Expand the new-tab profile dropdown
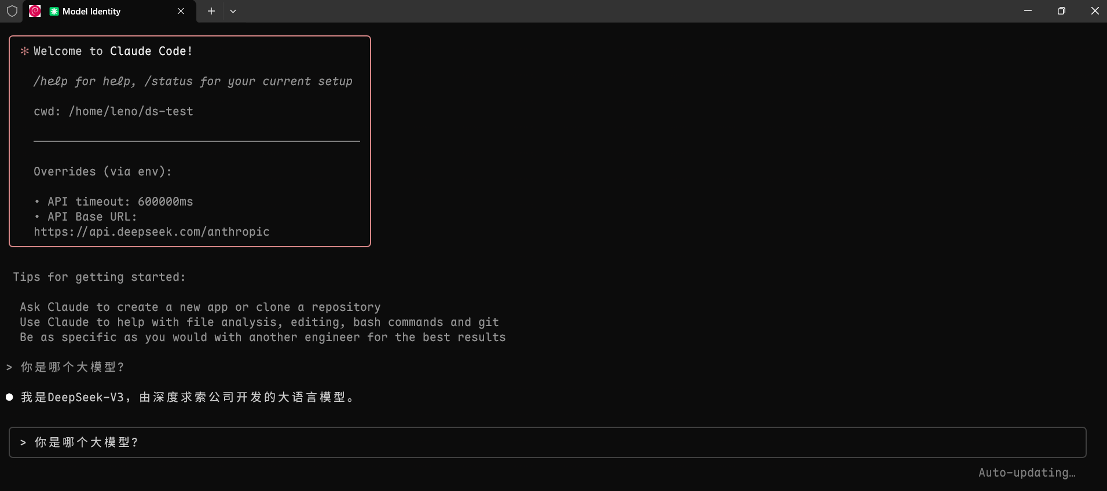This screenshot has height=491, width=1107. pyautogui.click(x=233, y=11)
